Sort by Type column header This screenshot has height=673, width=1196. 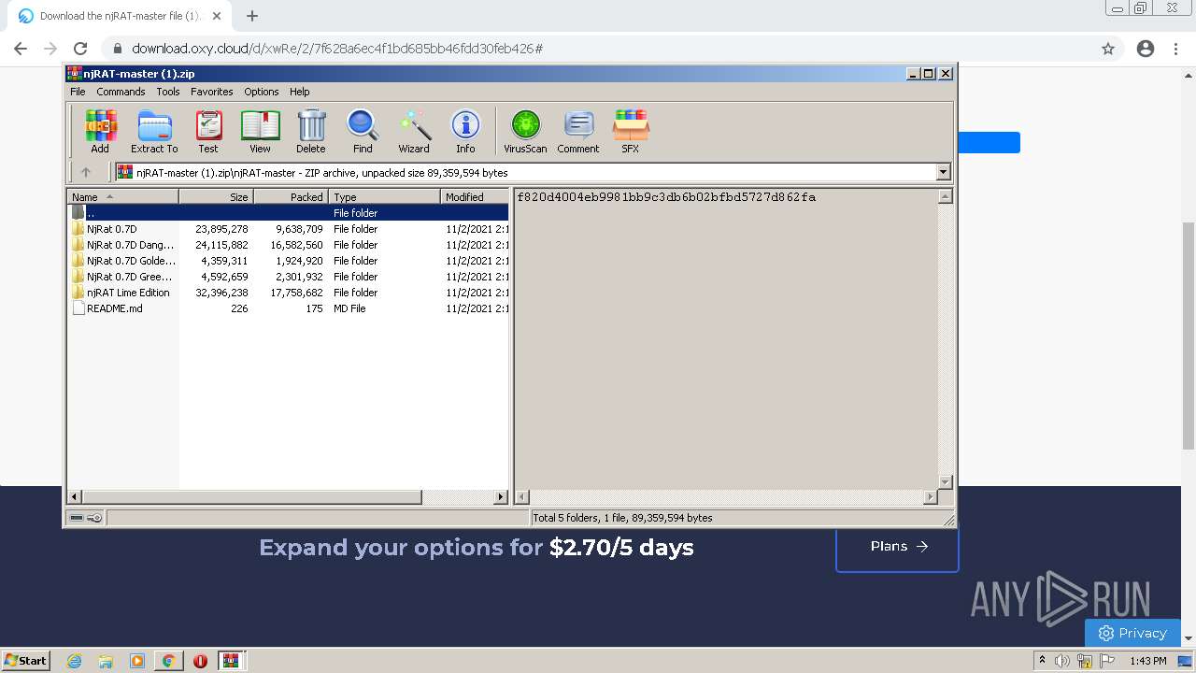coord(384,196)
